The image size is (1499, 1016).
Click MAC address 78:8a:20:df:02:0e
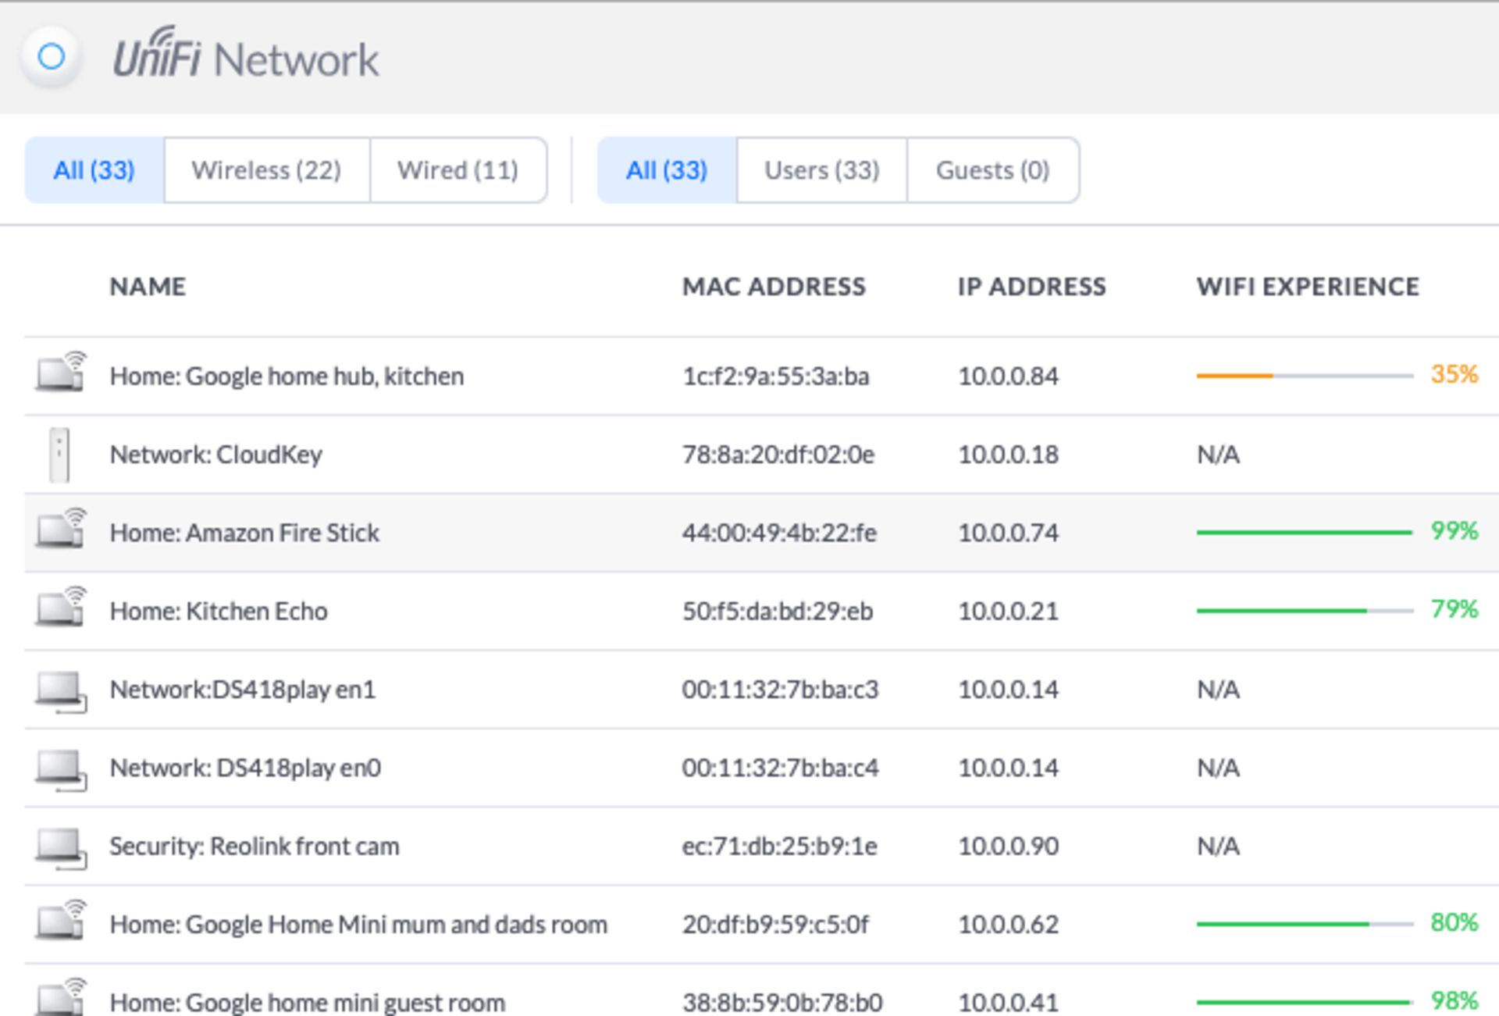[x=778, y=455]
